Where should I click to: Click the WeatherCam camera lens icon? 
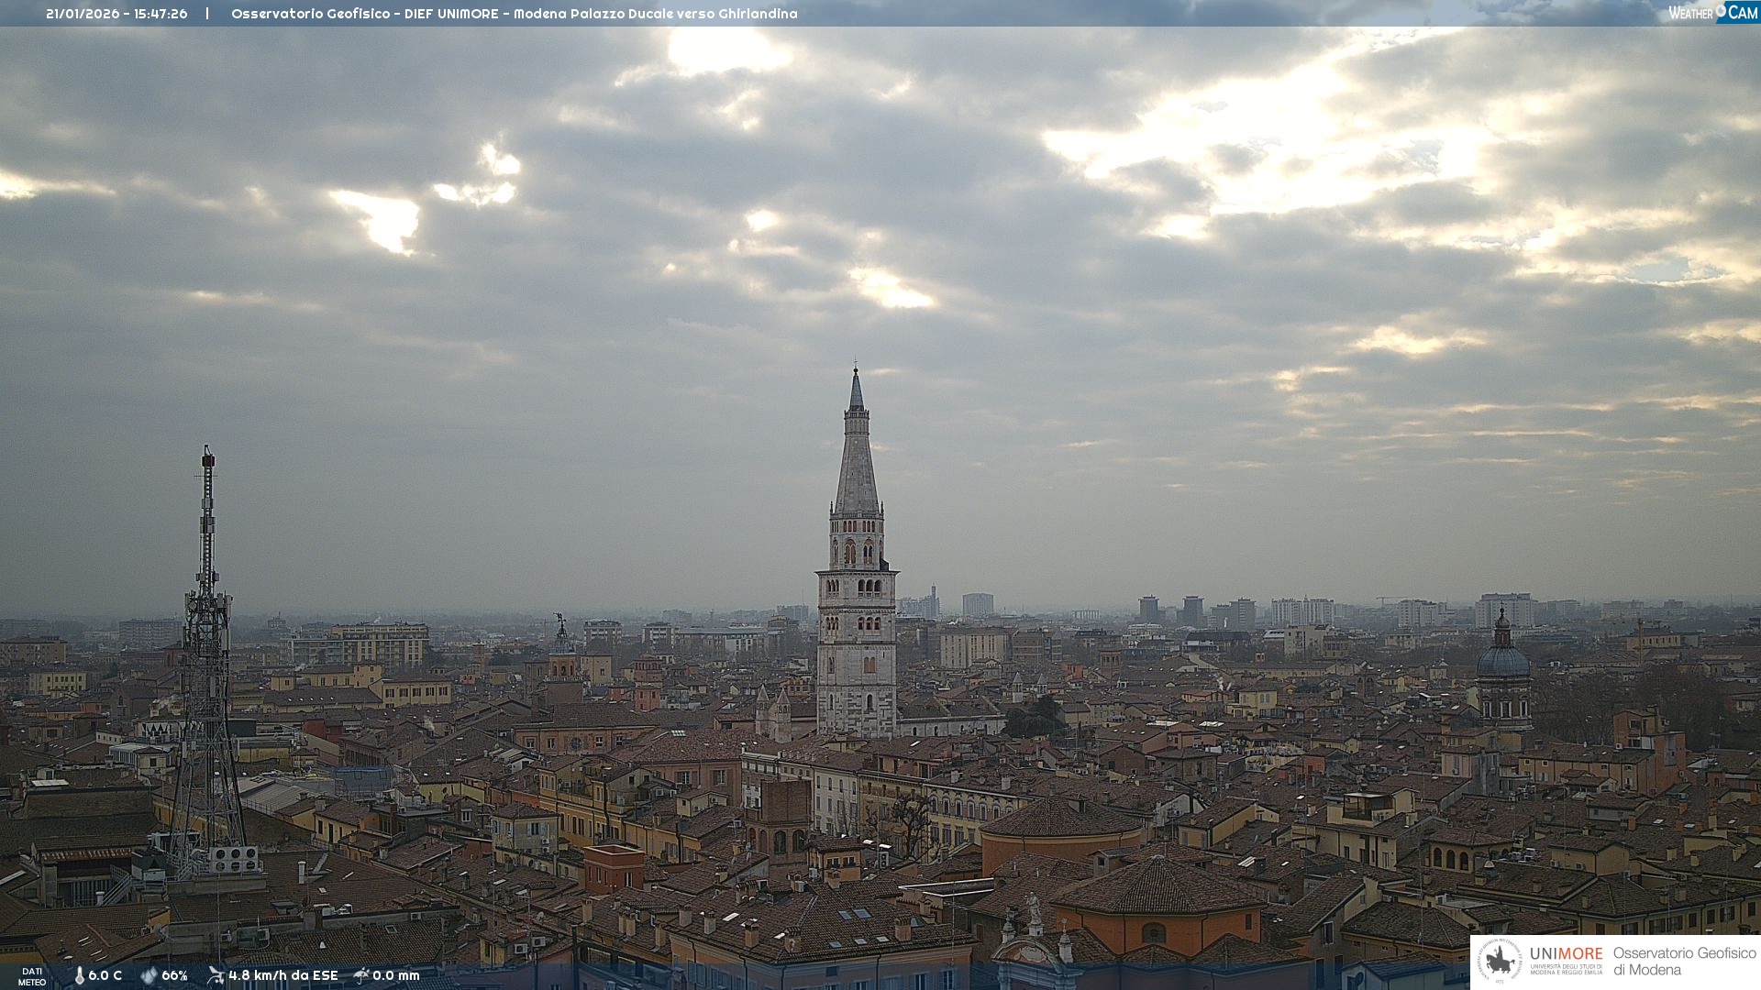1722,11
